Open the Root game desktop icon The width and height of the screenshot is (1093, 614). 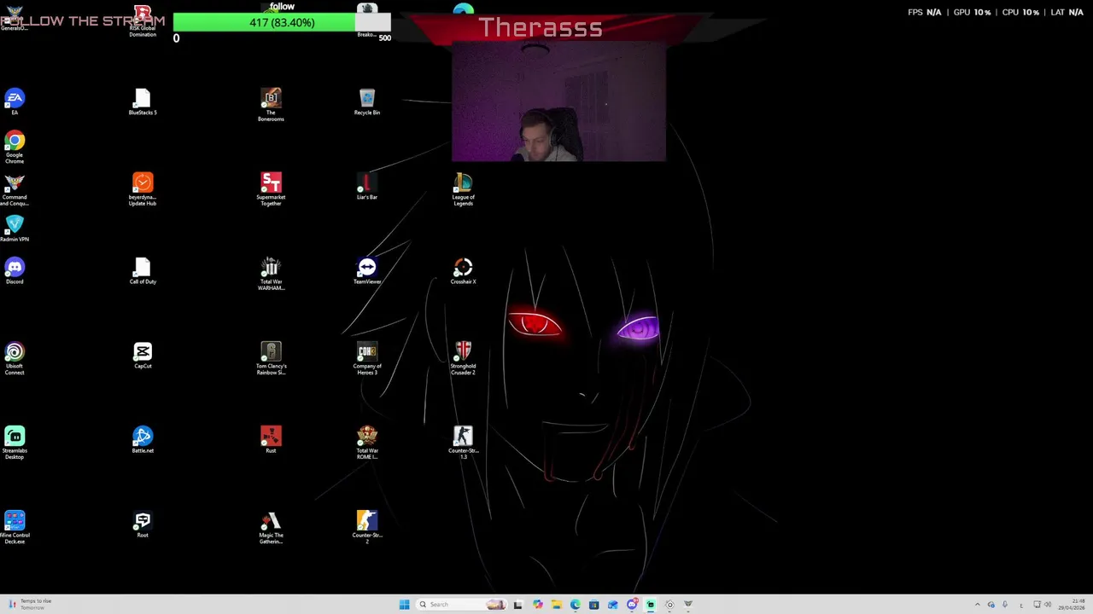143,524
